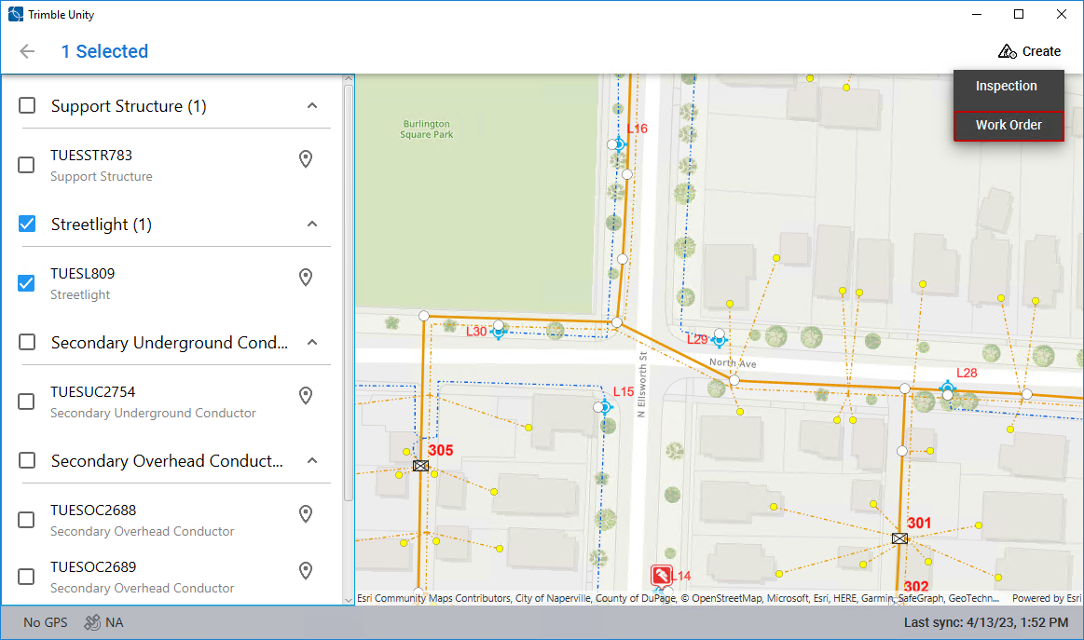Image resolution: width=1084 pixels, height=640 pixels.
Task: Click the back arrow next to 1 Selected
Action: [27, 51]
